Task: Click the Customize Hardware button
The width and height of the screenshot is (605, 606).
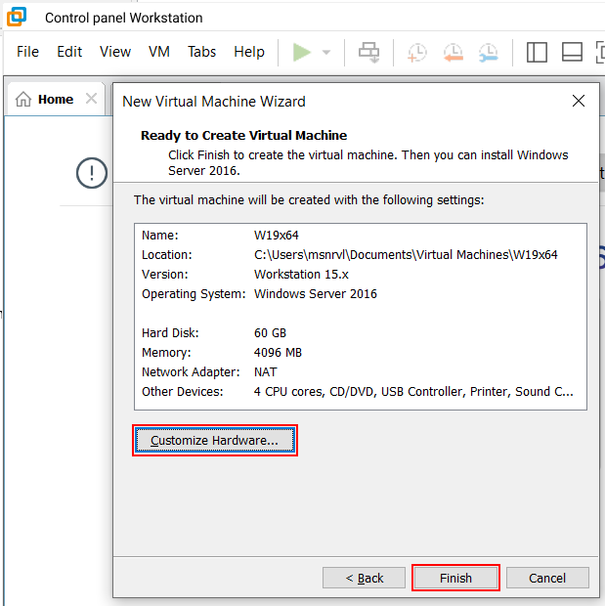Action: (x=214, y=441)
